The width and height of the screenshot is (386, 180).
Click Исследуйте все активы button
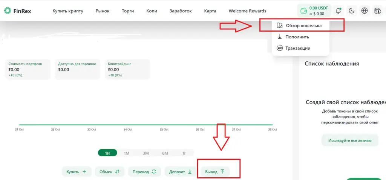tap(350, 140)
